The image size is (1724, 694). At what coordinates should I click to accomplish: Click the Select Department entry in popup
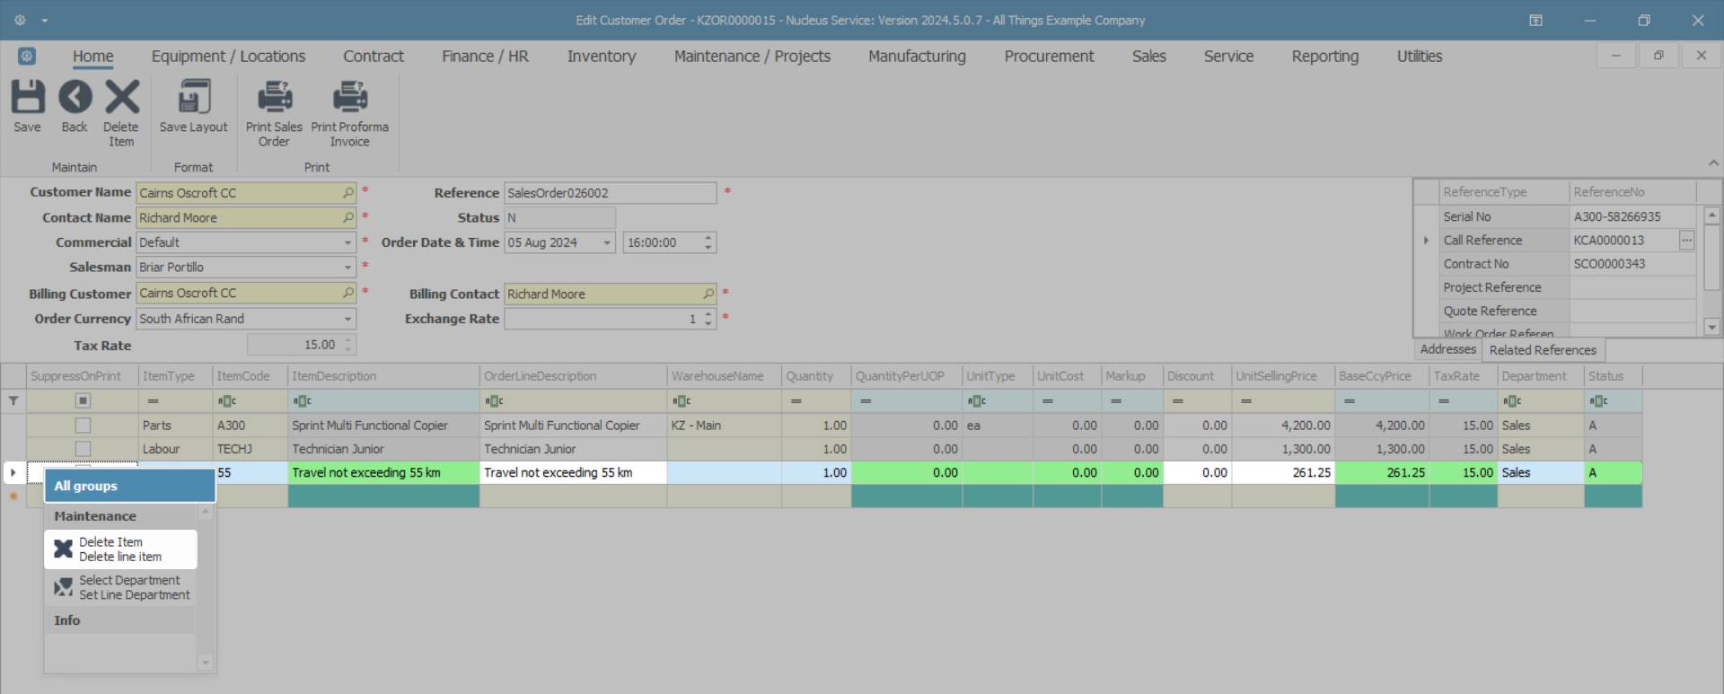click(x=120, y=588)
